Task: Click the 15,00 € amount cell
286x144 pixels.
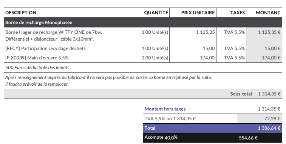Action: 264,48
